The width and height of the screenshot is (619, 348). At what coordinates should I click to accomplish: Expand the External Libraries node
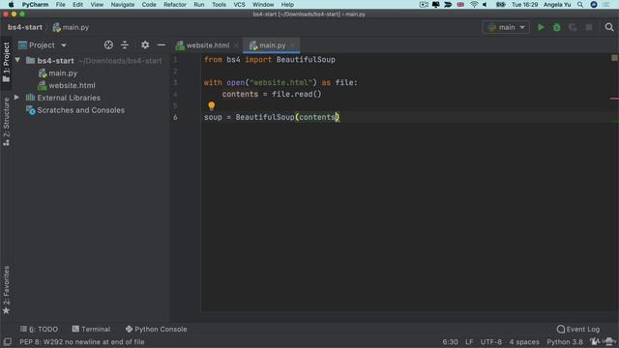[x=16, y=97]
